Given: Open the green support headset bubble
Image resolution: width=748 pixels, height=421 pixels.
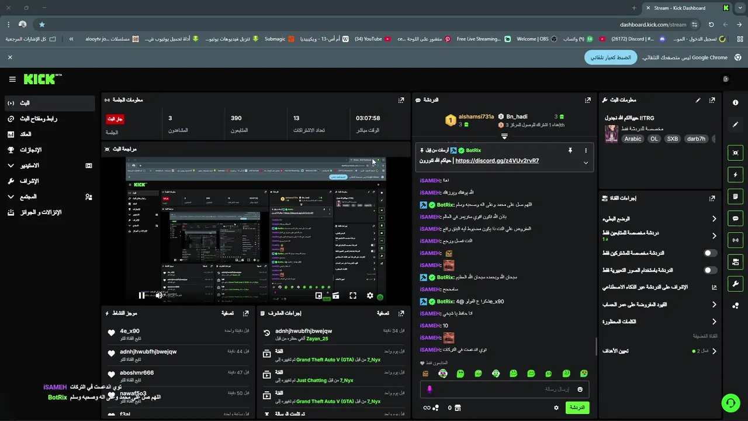Looking at the screenshot, I should coord(730,403).
